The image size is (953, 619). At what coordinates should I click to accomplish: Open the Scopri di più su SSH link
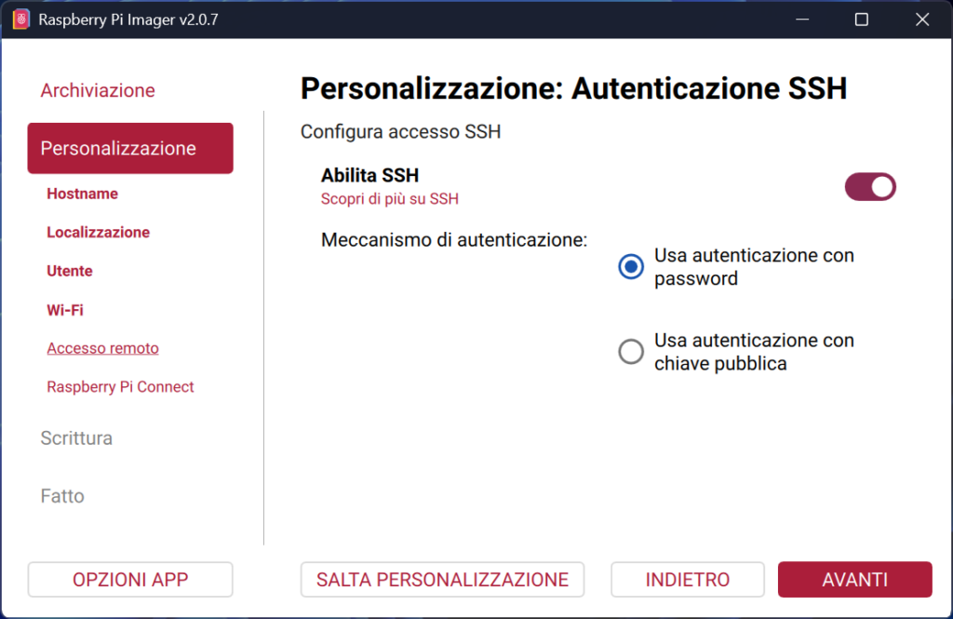click(x=389, y=198)
